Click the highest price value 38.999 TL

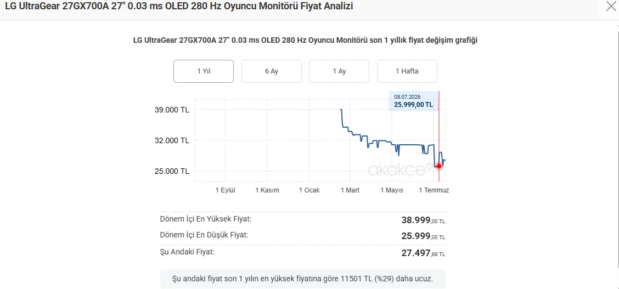423,220
